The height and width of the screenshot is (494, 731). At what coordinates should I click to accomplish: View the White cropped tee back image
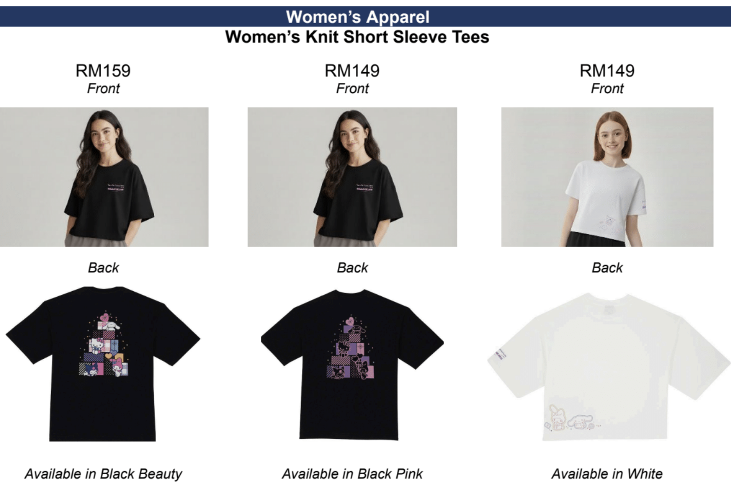pyautogui.click(x=609, y=367)
